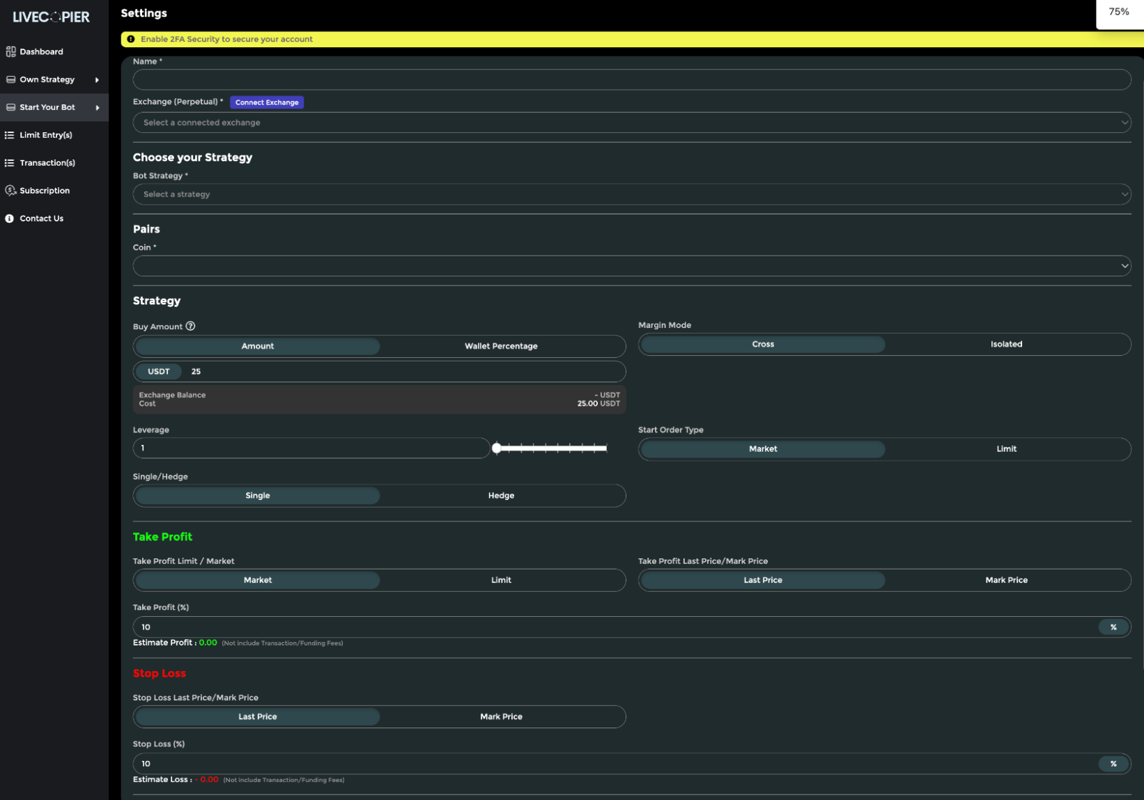Click the Dashboard grid icon in sidebar
This screenshot has width=1144, height=800.
[x=10, y=52]
